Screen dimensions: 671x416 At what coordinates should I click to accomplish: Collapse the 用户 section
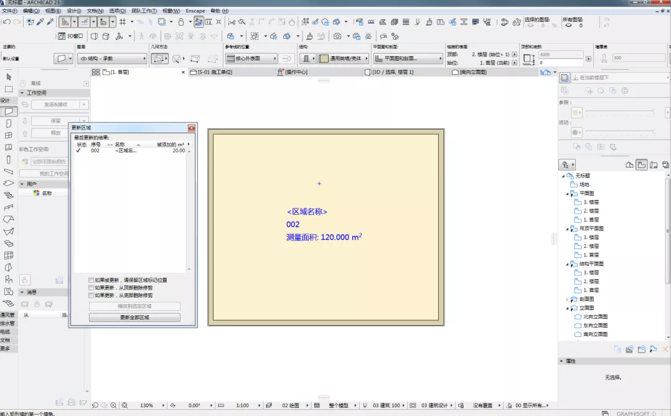click(22, 184)
